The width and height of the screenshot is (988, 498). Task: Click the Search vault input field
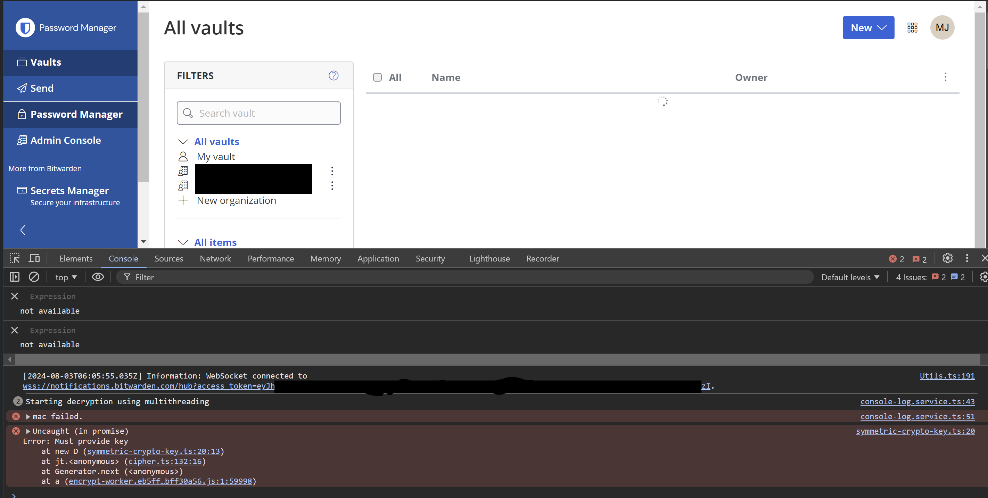pyautogui.click(x=258, y=113)
